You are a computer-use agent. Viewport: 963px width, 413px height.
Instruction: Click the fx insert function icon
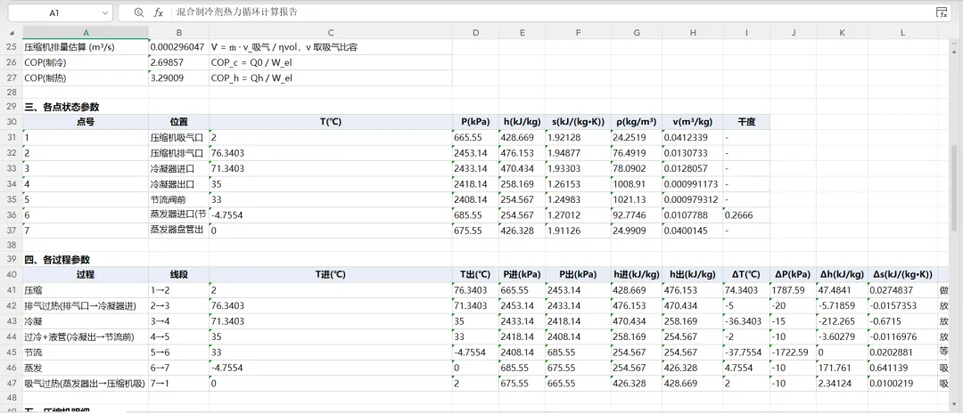(159, 12)
